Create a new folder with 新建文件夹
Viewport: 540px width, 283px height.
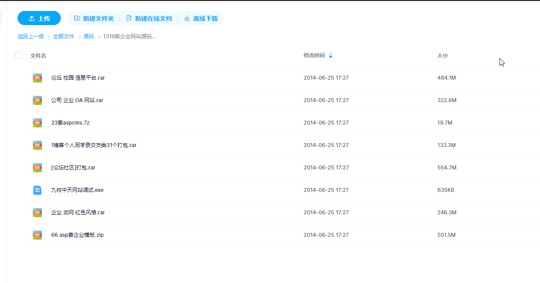click(x=94, y=18)
